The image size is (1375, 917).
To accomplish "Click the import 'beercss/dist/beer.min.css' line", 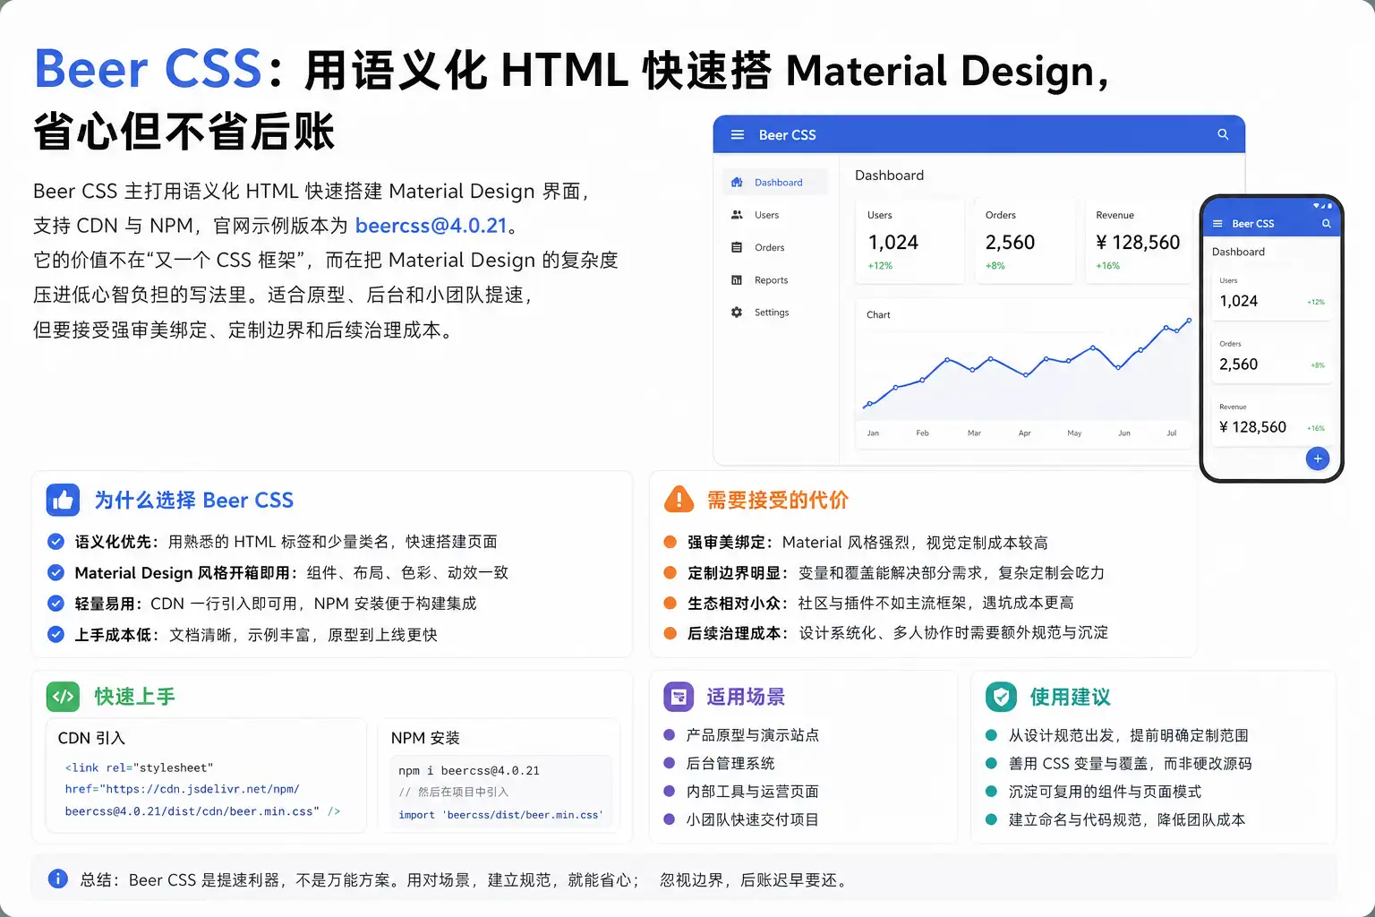I will [x=500, y=815].
